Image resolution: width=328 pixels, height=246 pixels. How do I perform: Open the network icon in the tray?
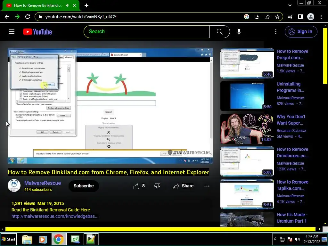pyautogui.click(x=282, y=239)
